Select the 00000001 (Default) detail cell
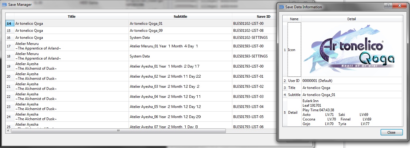This screenshot has width=410, height=148. (x=352, y=81)
